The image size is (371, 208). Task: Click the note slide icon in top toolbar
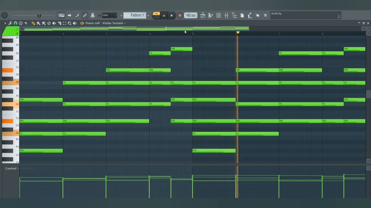77,15
